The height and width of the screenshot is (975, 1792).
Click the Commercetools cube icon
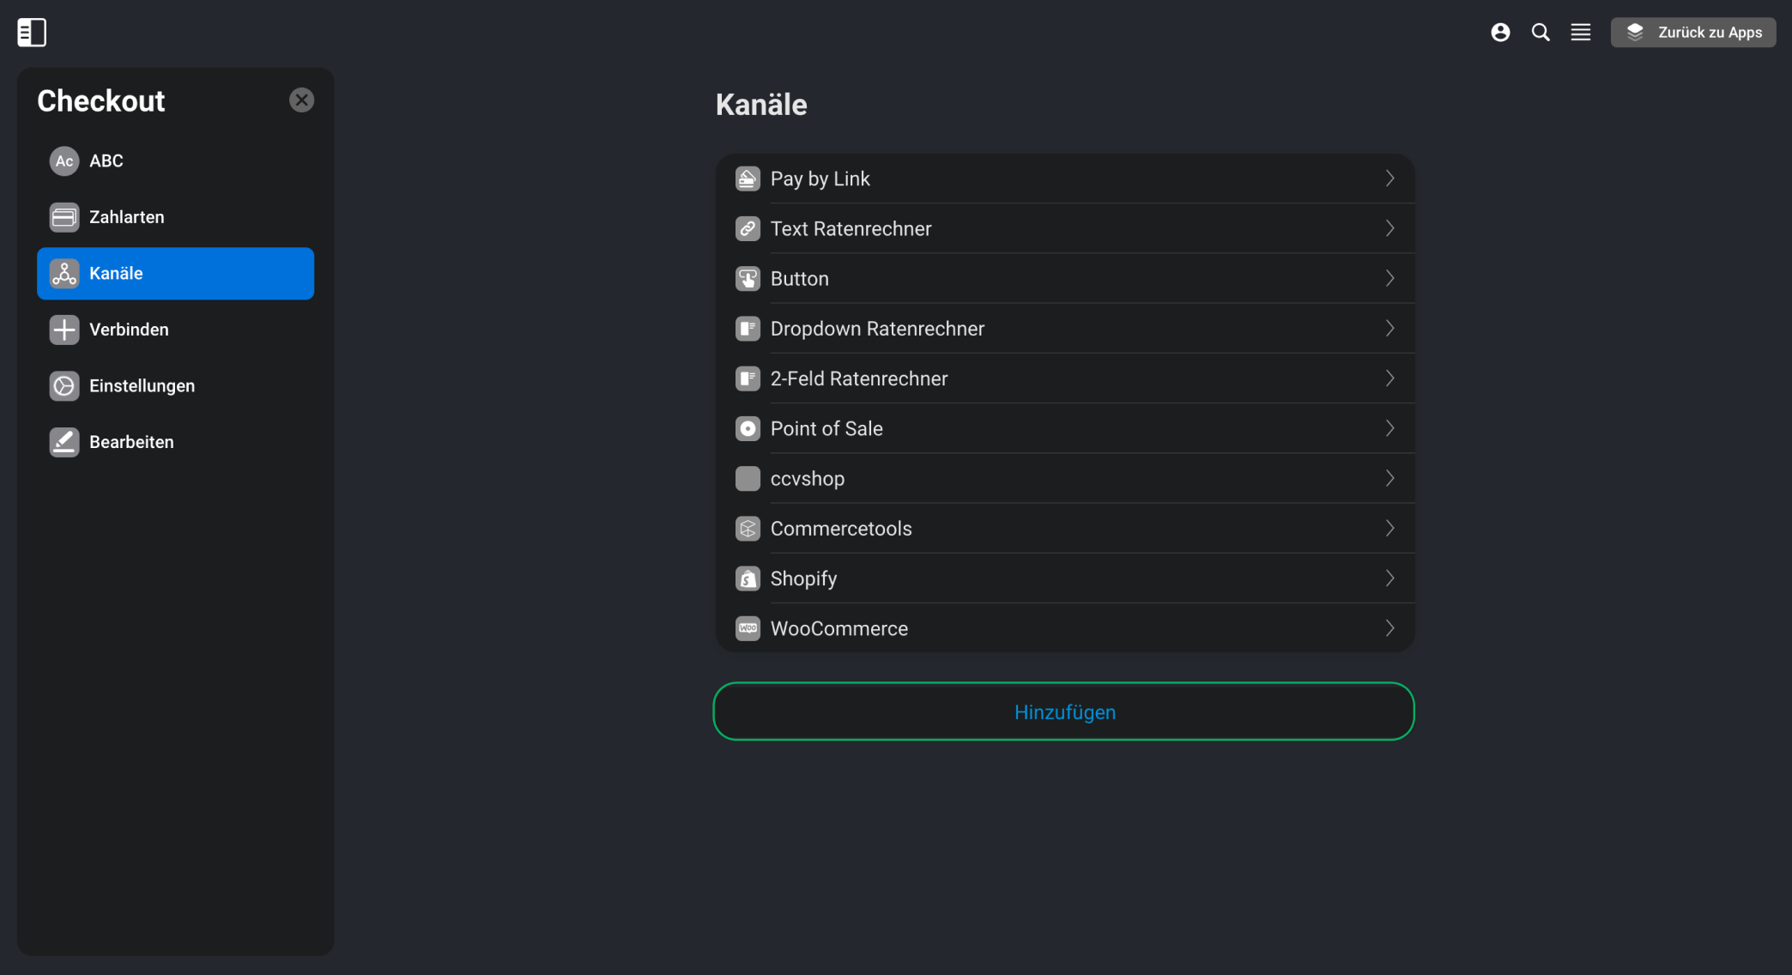(x=748, y=529)
